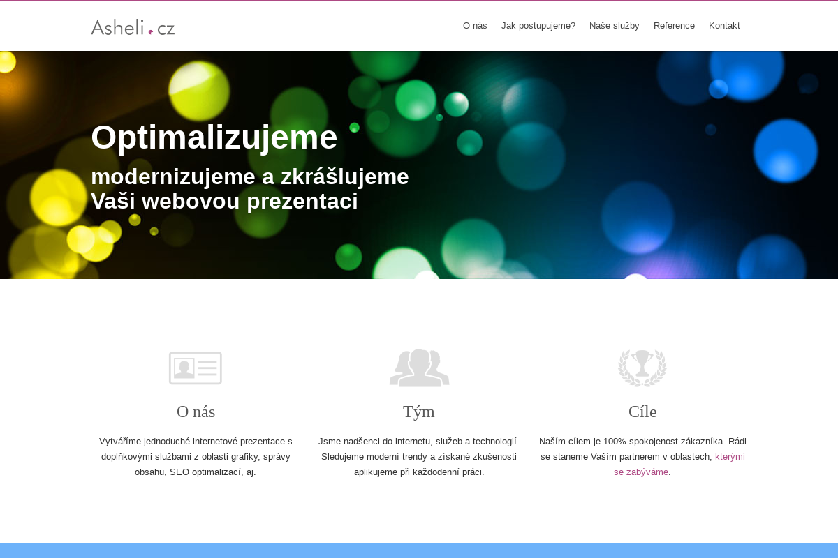
Task: Click the ID card icon above O nás
Action: [x=196, y=368]
